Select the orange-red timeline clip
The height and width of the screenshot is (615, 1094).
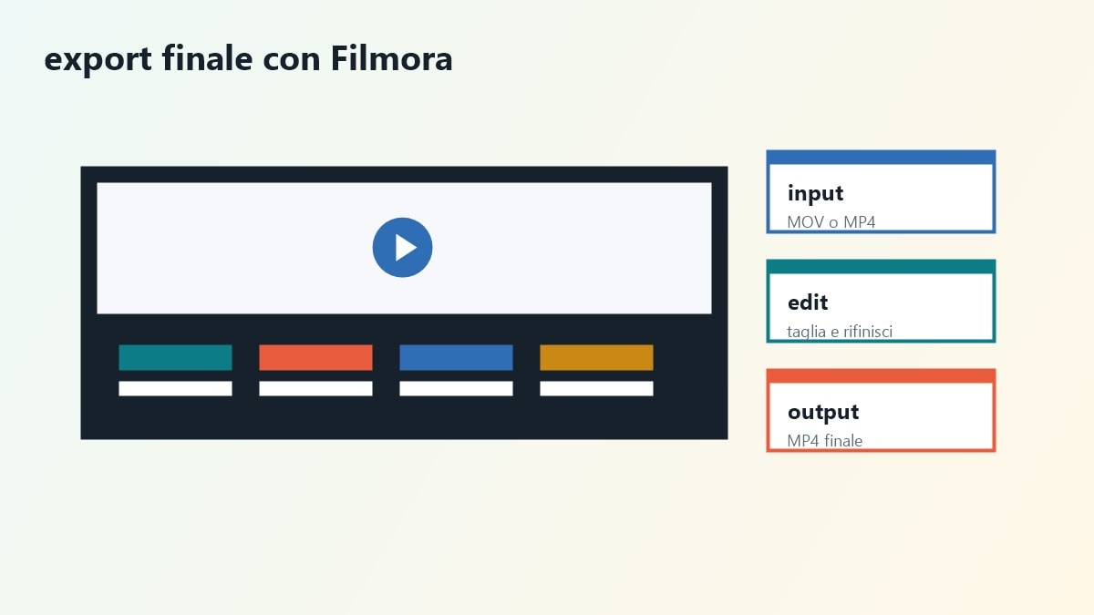(x=315, y=357)
